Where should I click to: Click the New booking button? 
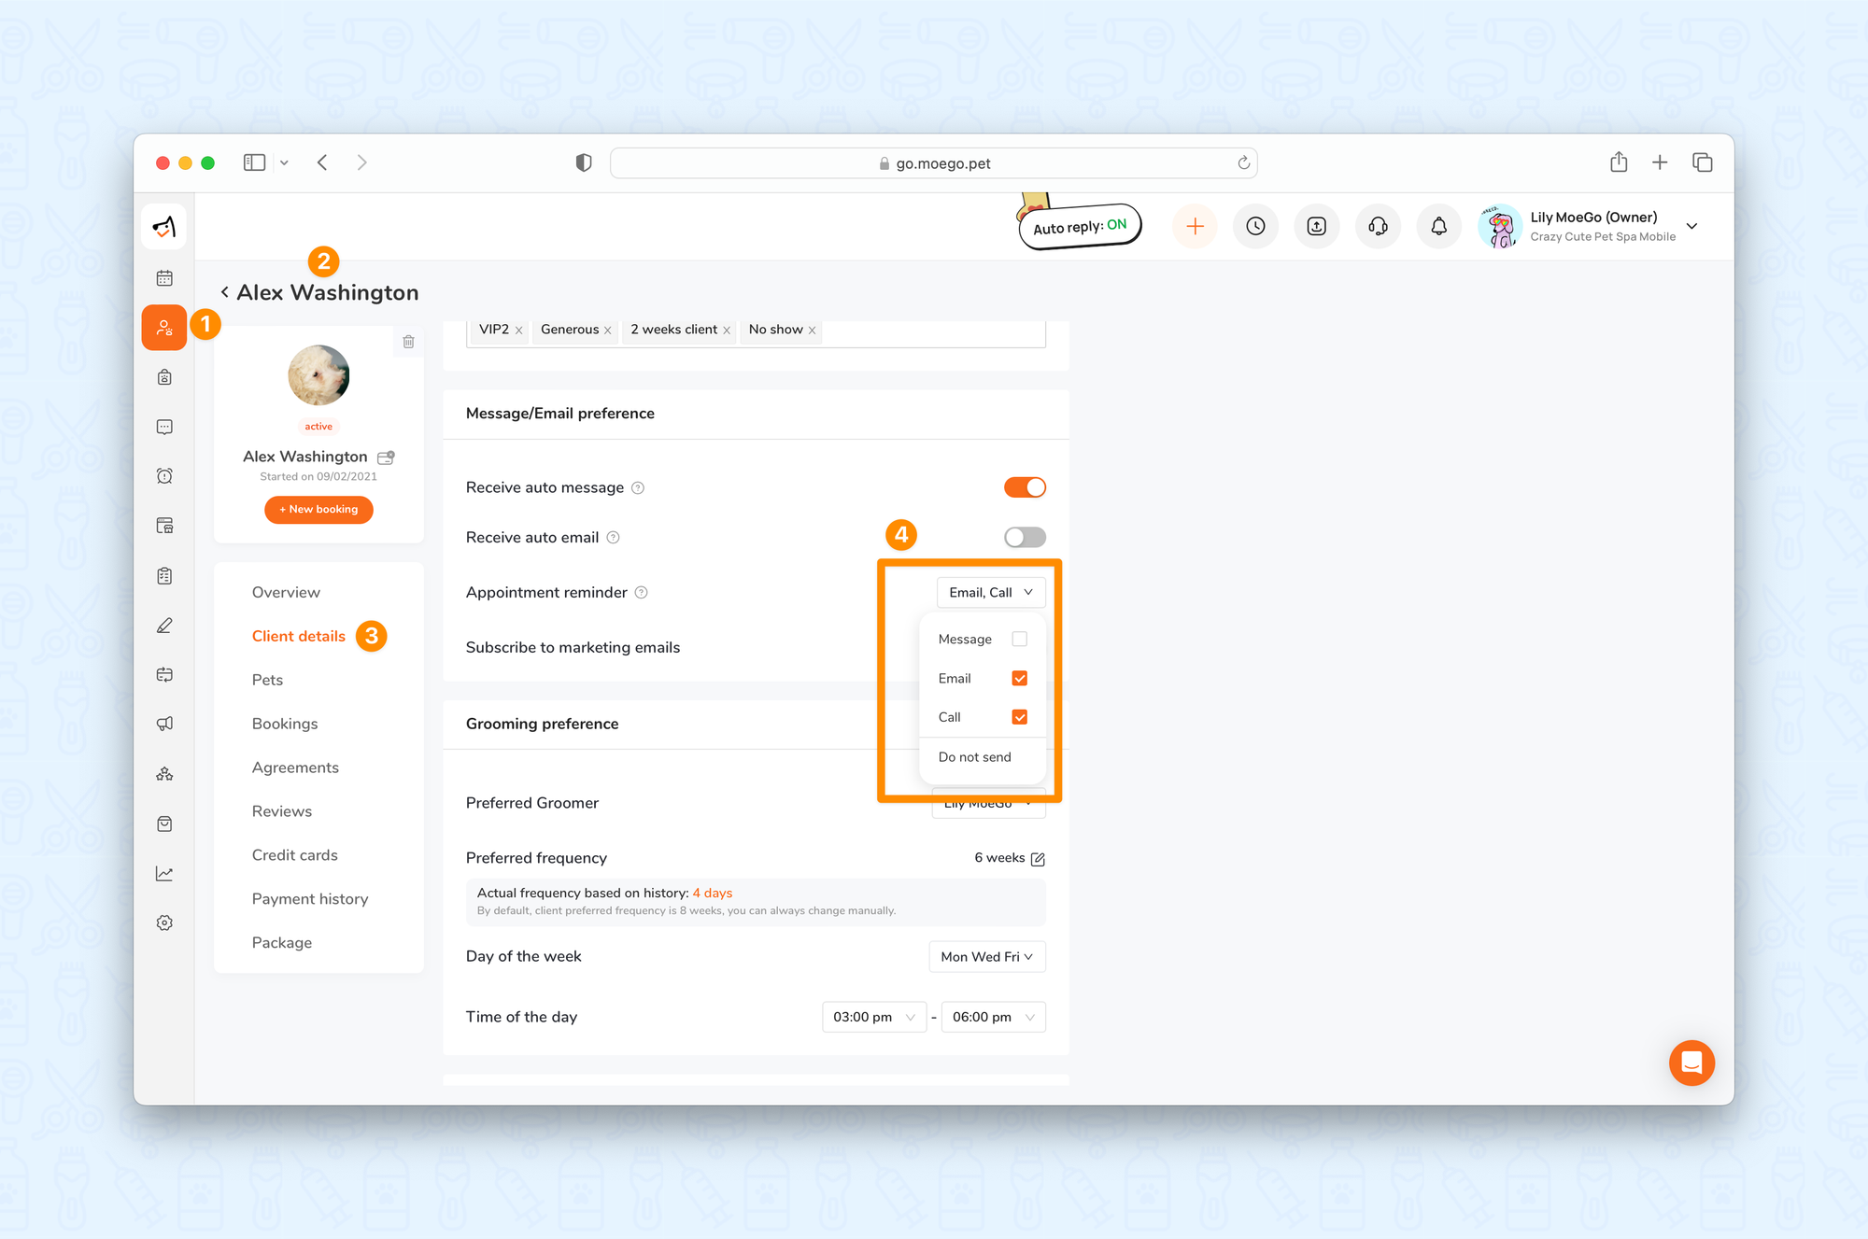318,509
